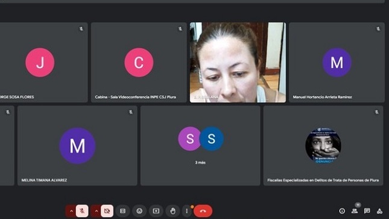This screenshot has height=219, width=389.
Task: Open the emoji reactions button
Action: coord(139,211)
